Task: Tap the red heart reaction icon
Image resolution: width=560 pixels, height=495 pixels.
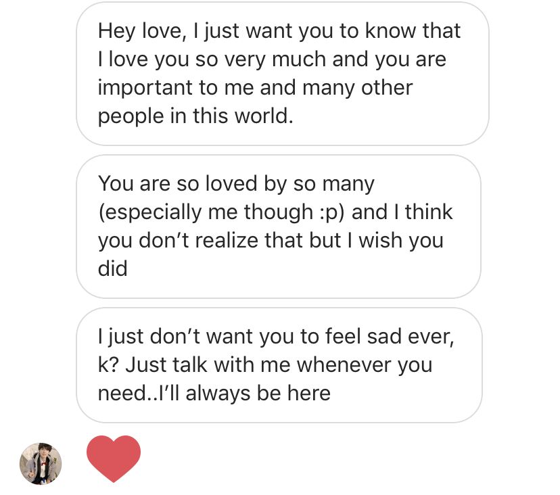Action: 114,458
